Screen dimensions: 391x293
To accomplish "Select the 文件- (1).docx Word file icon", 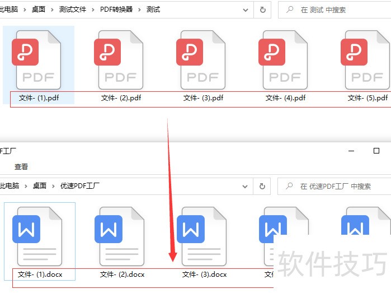I will [37, 236].
